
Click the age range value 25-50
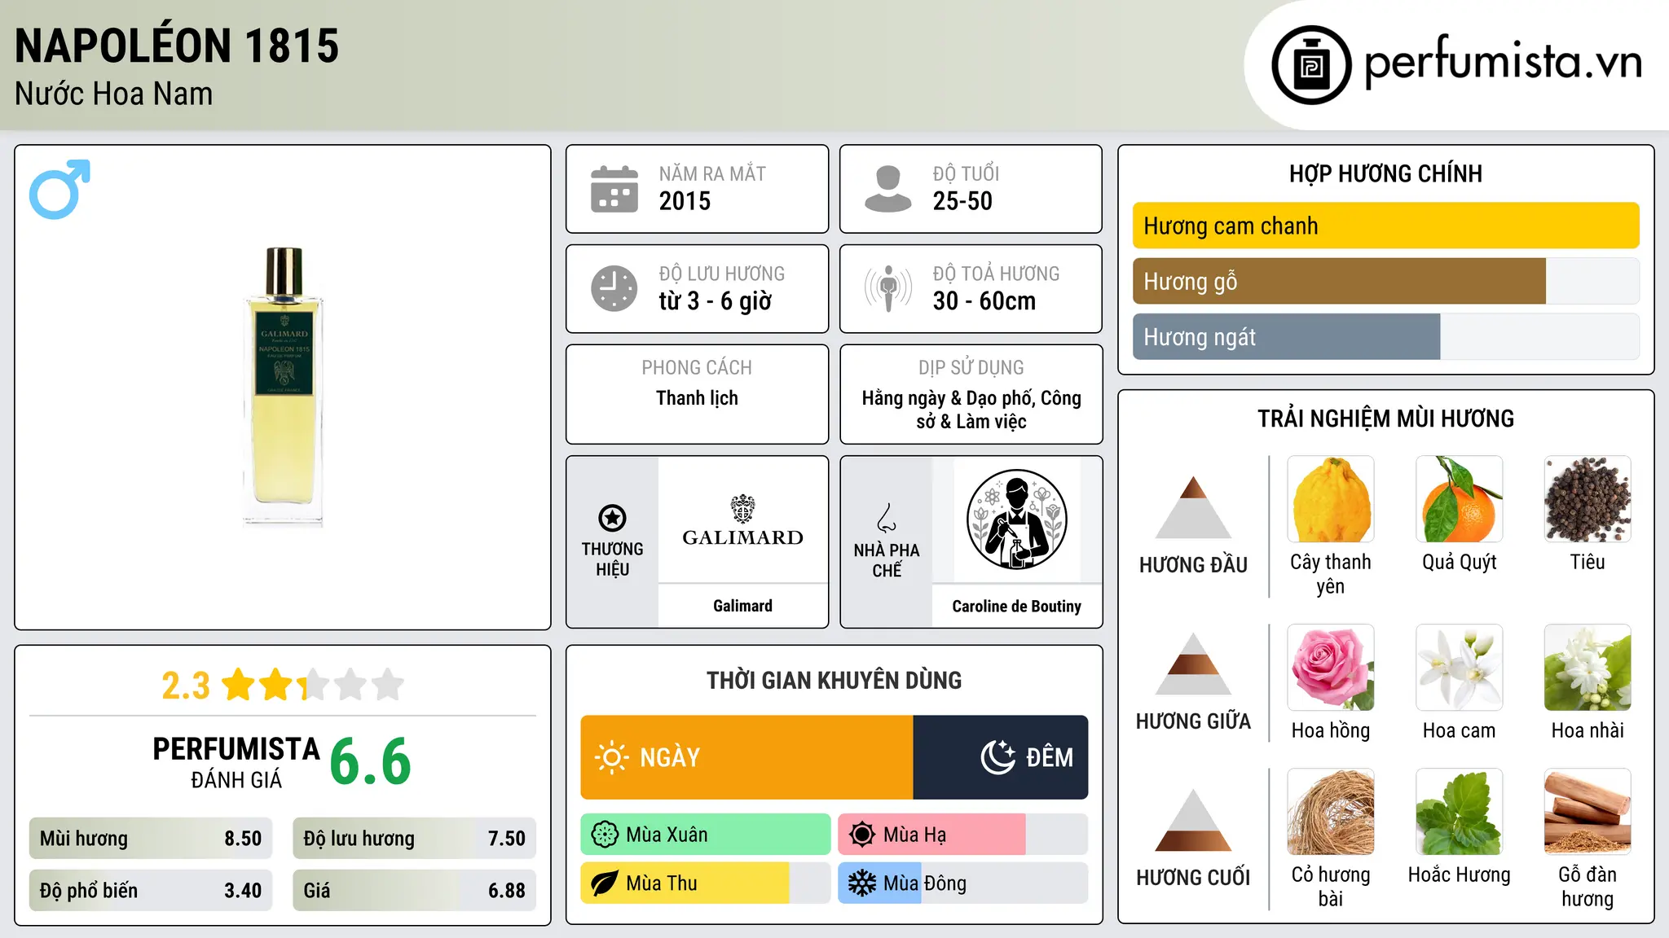pos(962,201)
